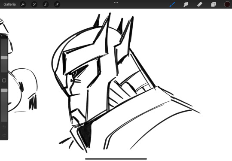Click the brush size slider handle
This screenshot has width=232, height=161.
(4, 58)
